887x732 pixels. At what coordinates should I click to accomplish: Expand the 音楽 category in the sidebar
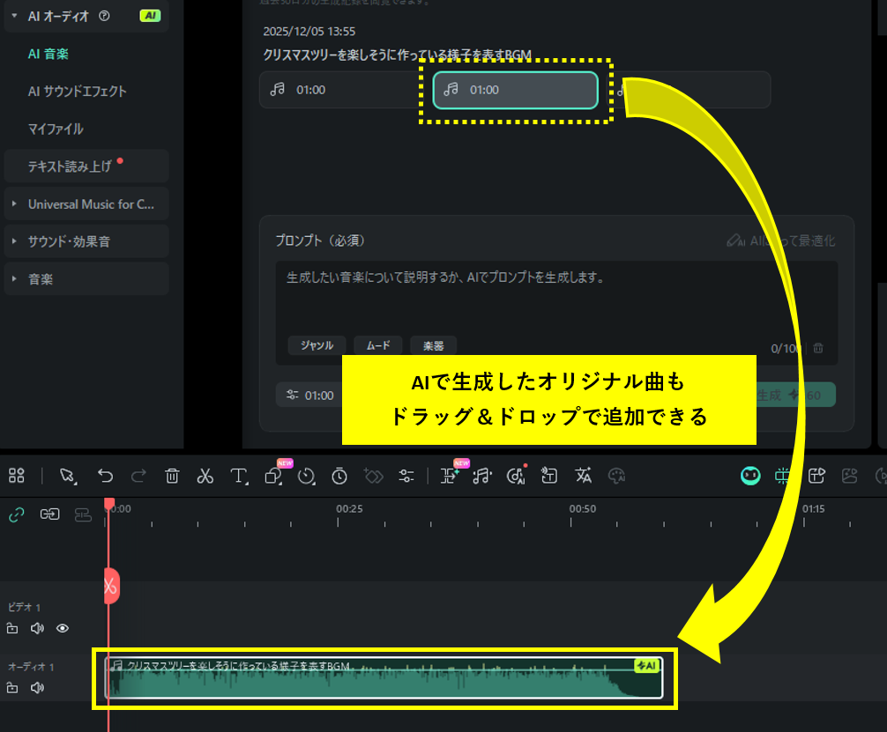coord(86,278)
